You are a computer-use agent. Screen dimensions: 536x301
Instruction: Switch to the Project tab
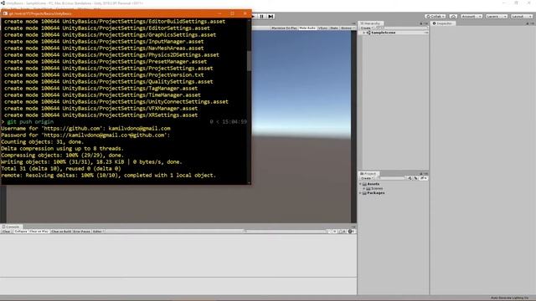pos(368,174)
